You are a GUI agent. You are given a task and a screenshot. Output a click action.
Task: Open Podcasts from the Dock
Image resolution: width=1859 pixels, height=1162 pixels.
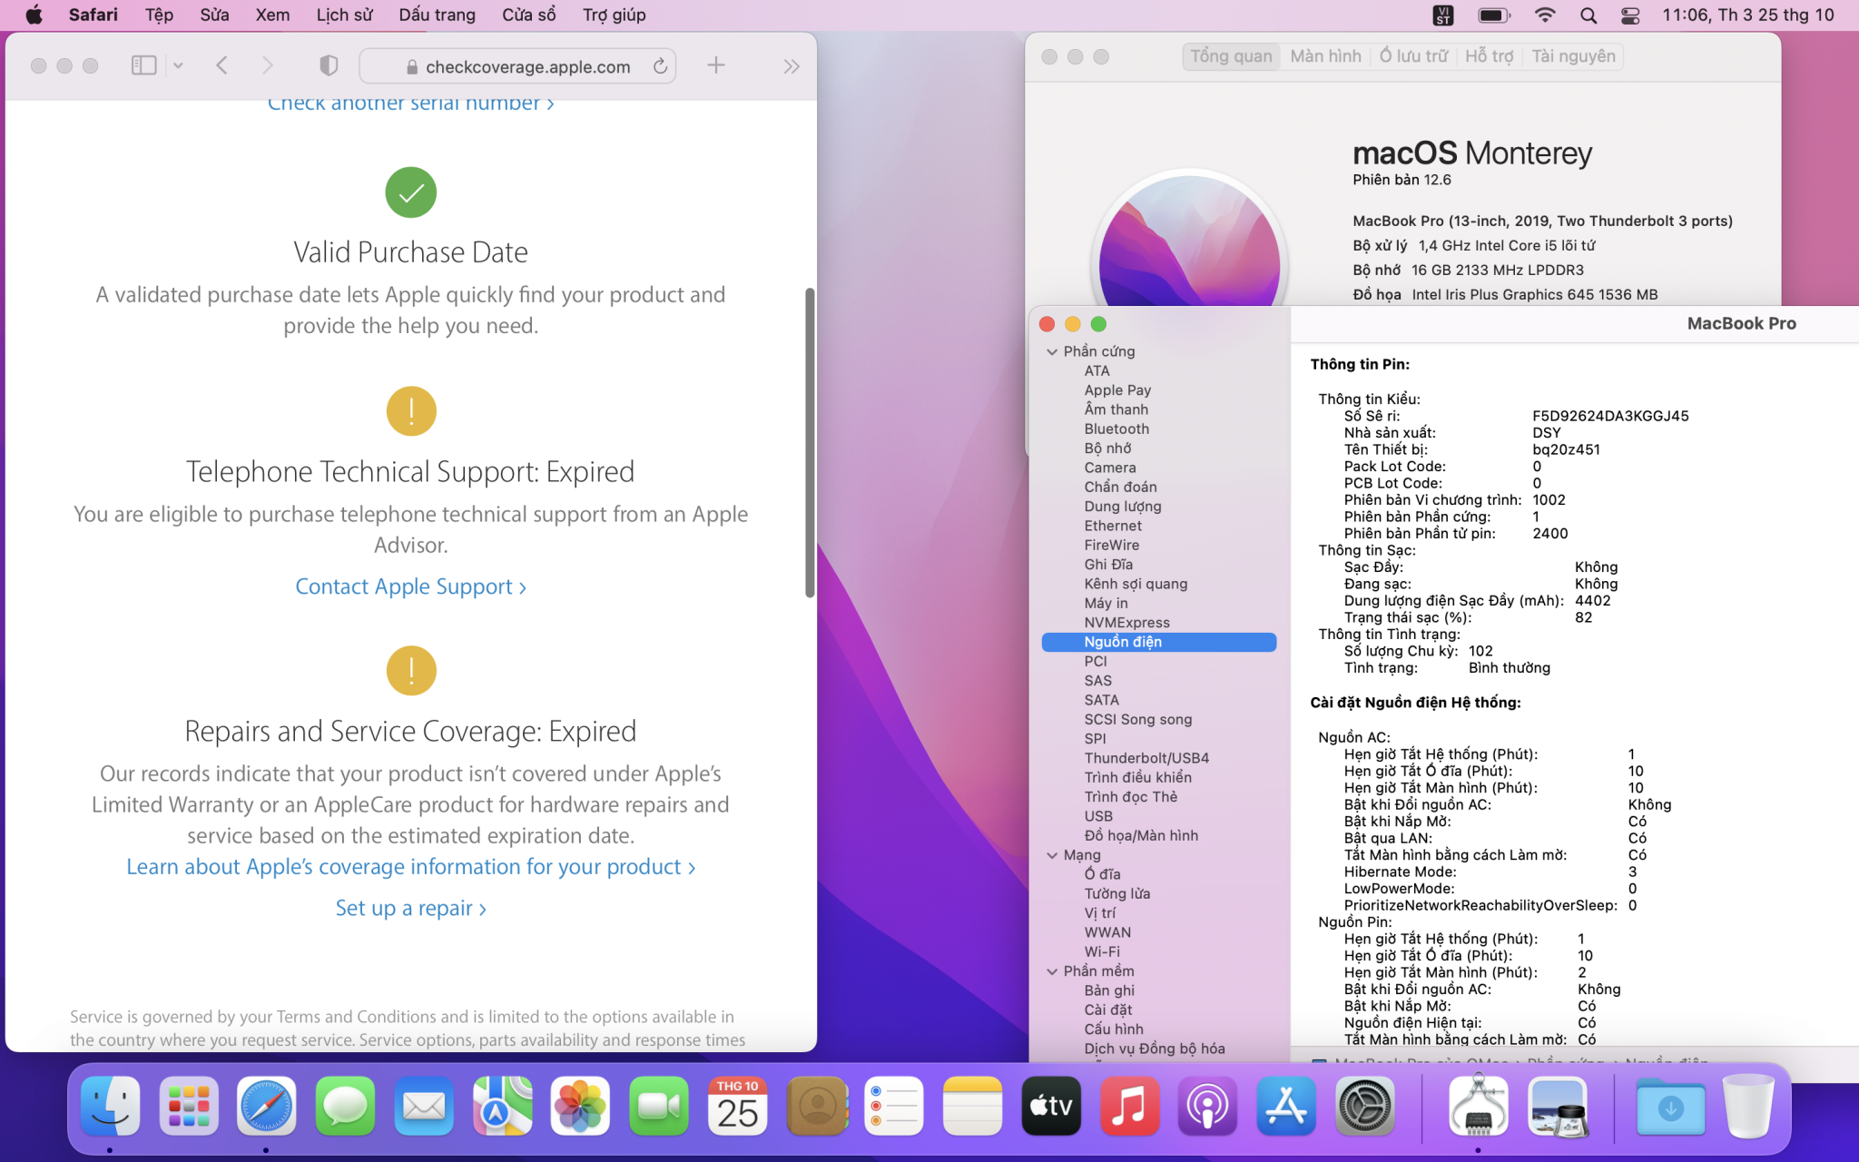click(x=1207, y=1106)
